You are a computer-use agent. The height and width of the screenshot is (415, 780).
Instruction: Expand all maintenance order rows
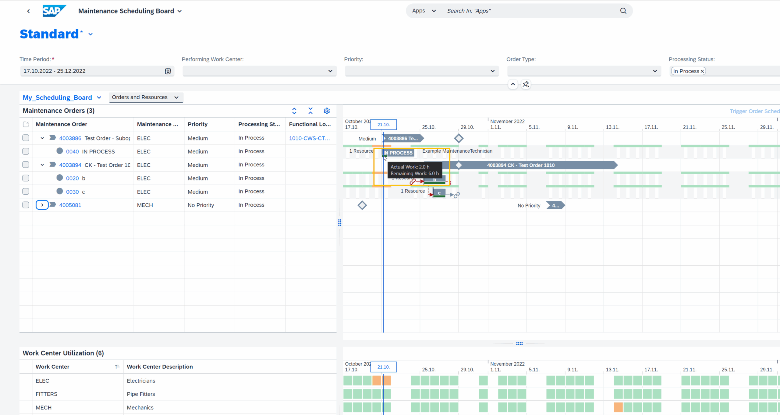point(294,111)
